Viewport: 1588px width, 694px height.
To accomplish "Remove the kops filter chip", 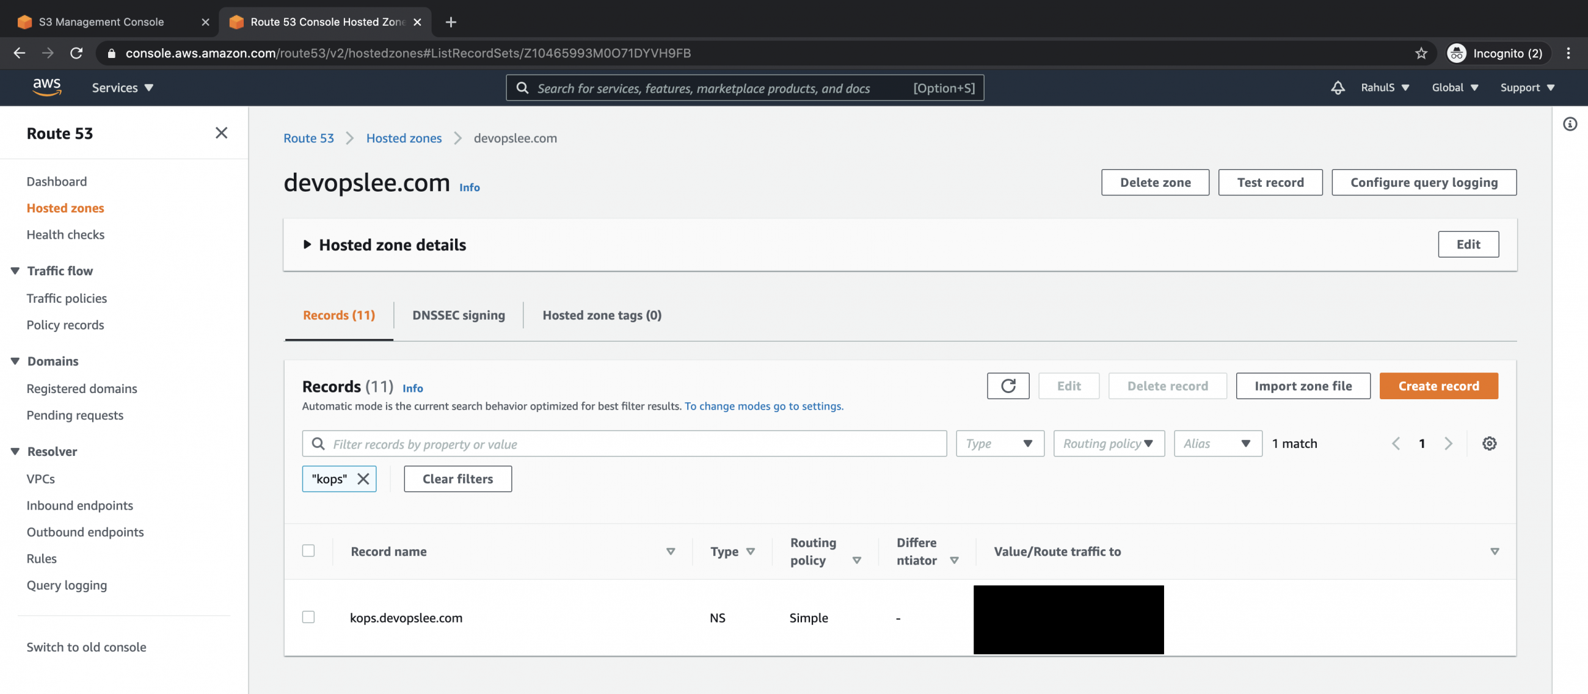I will click(x=363, y=479).
